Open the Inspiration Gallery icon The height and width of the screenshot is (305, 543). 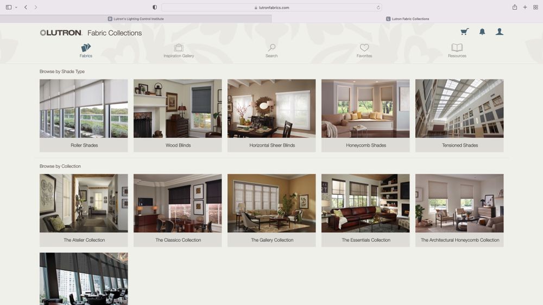179,48
